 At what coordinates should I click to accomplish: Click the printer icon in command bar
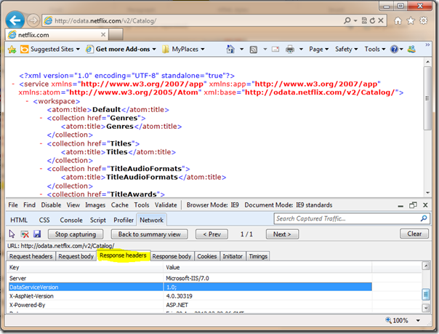coord(289,49)
